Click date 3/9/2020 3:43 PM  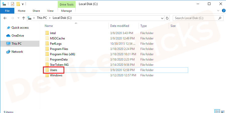click(x=122, y=33)
